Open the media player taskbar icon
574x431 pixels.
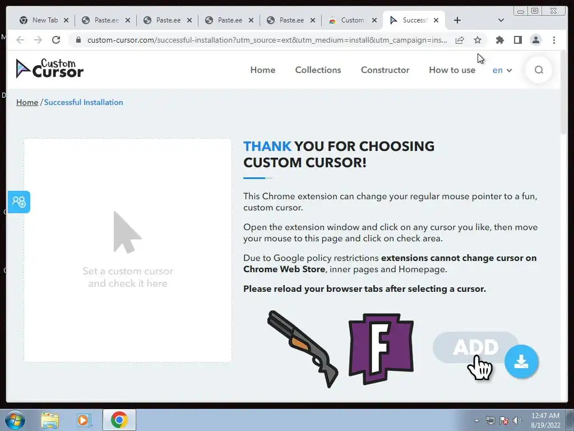pyautogui.click(x=84, y=420)
